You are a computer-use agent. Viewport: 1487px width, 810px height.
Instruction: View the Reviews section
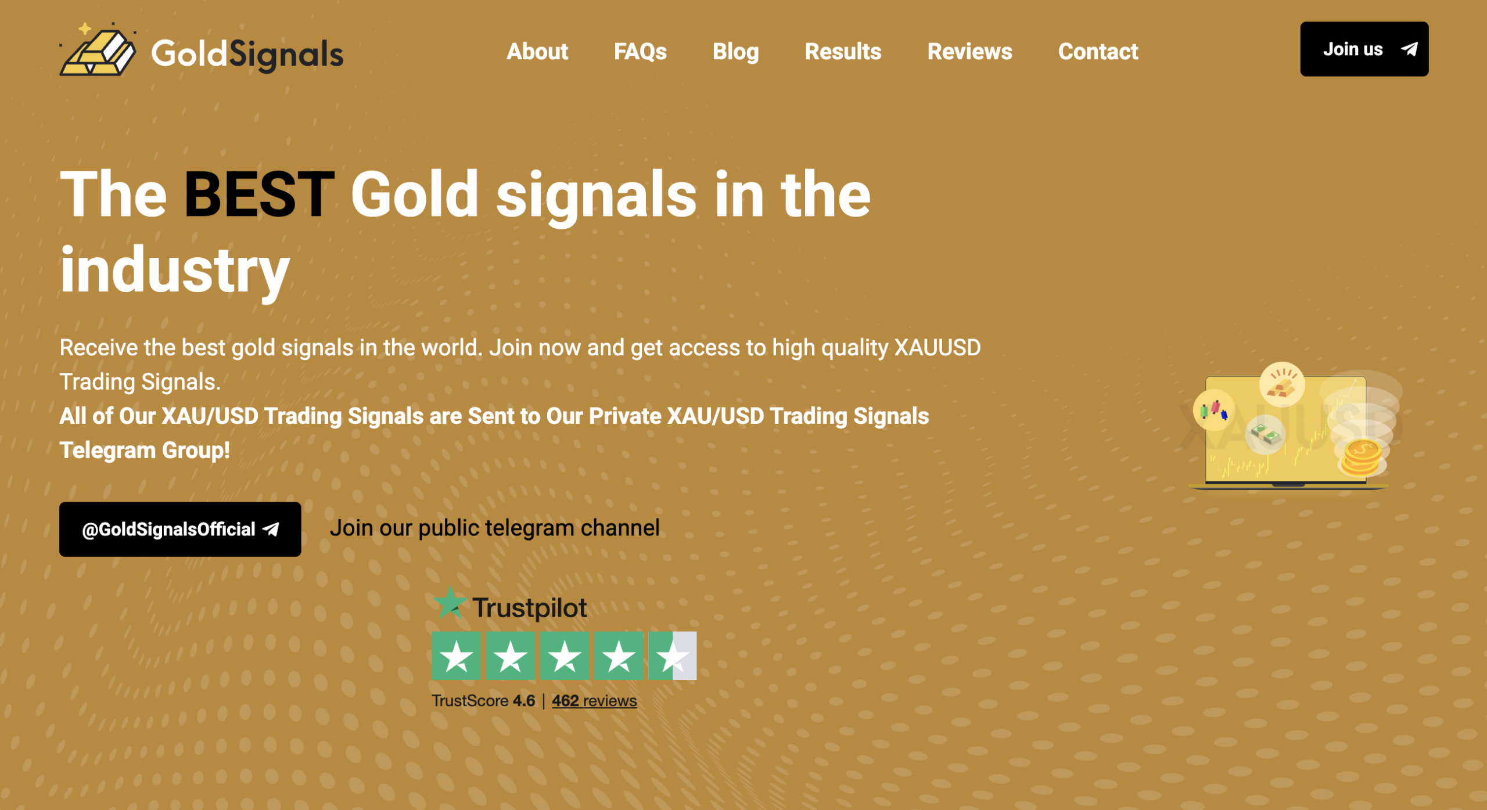[969, 52]
